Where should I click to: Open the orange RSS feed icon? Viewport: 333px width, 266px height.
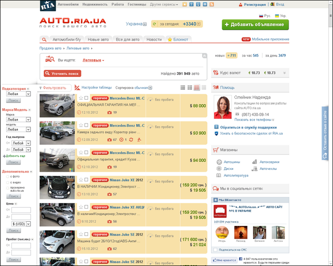212,4
